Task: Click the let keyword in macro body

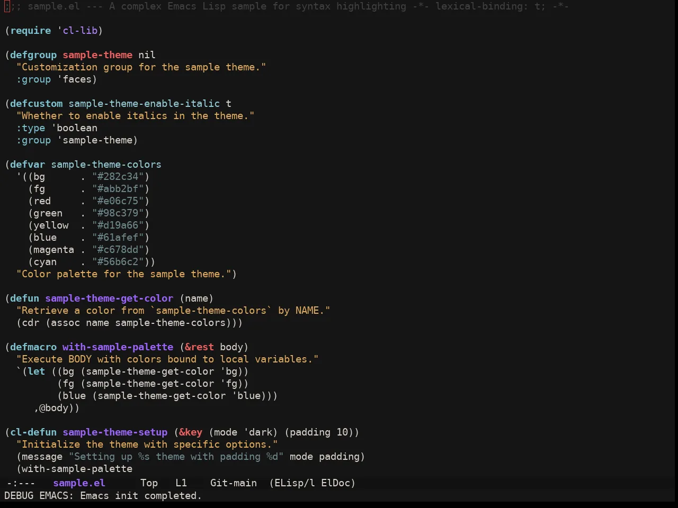Action: point(37,371)
